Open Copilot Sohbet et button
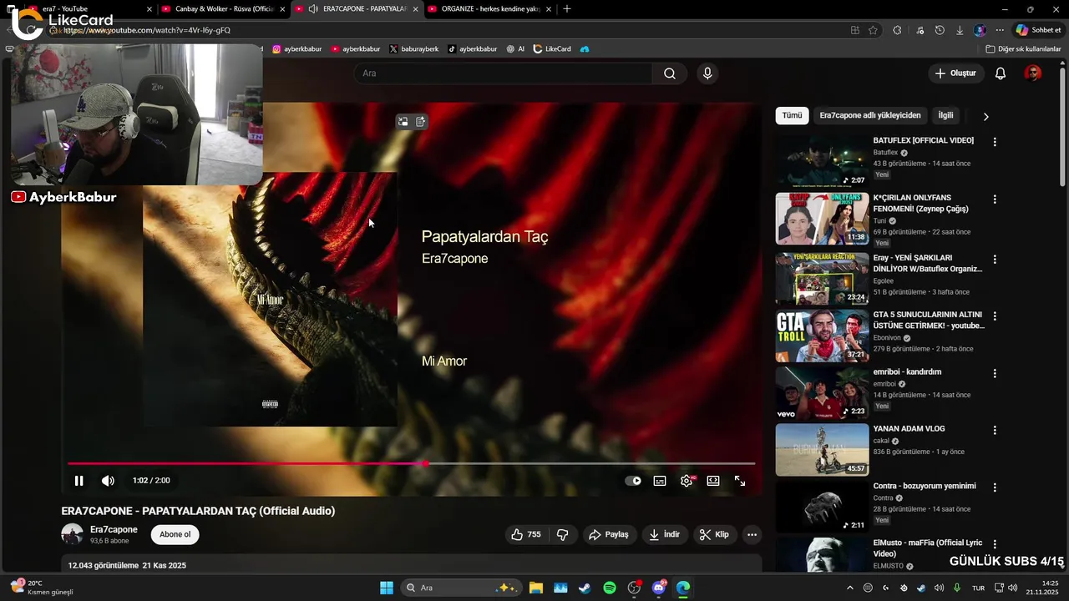This screenshot has width=1069, height=601. click(1038, 30)
